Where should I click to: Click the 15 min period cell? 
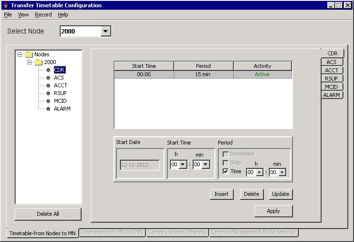click(203, 75)
